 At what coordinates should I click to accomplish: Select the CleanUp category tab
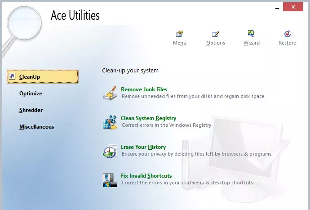[43, 76]
